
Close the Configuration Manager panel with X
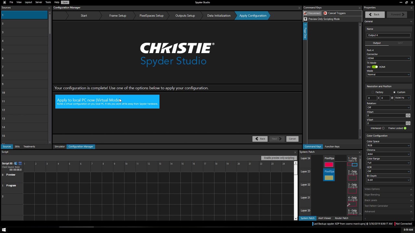299,8
